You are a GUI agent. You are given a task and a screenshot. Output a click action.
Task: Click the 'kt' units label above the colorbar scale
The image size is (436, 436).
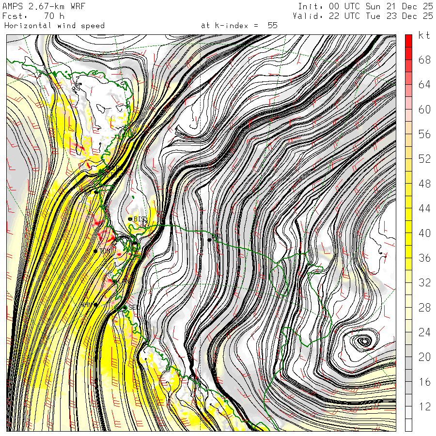coord(424,35)
